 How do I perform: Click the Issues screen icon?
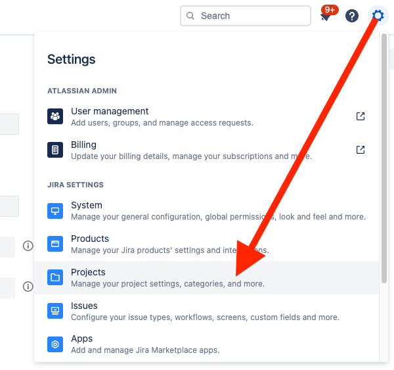click(55, 311)
